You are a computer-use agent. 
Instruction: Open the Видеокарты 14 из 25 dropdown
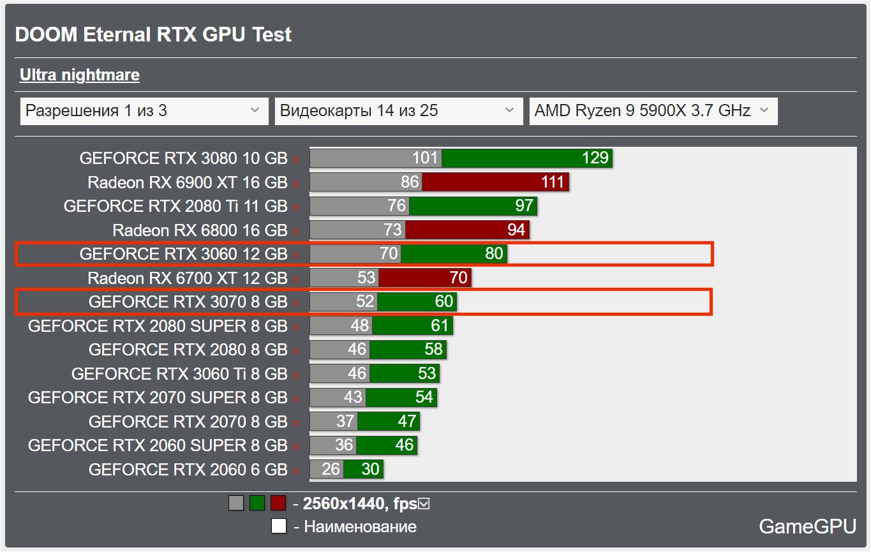(x=398, y=111)
